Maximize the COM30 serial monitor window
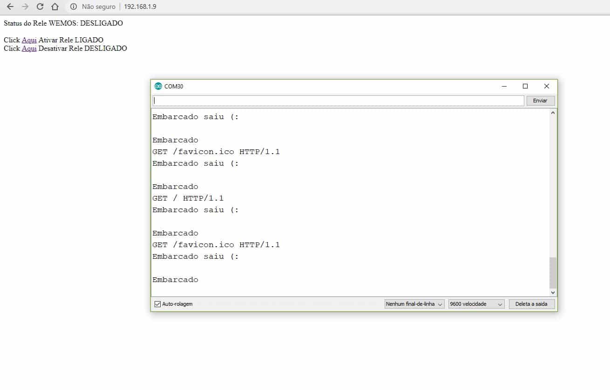The height and width of the screenshot is (390, 610). pos(525,86)
